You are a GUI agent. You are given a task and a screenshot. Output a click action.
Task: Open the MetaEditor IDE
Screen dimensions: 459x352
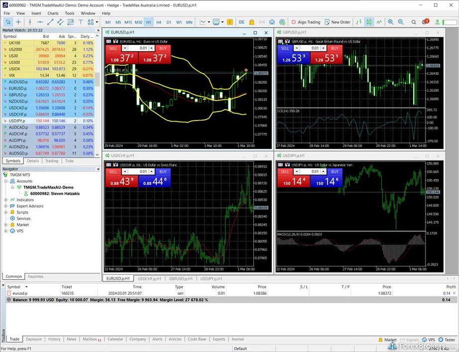click(241, 22)
